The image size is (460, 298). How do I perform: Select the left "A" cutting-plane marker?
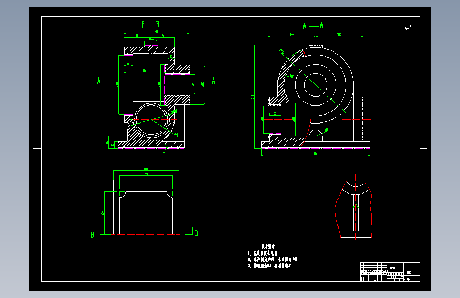99,81
